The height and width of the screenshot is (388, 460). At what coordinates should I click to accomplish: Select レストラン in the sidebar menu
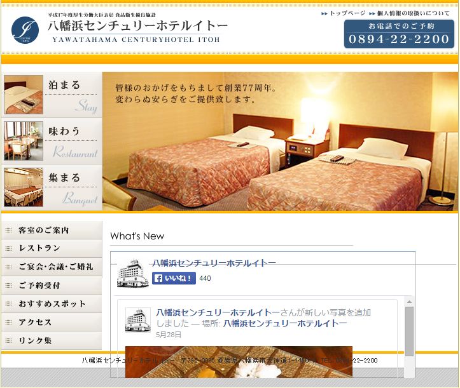(x=52, y=248)
